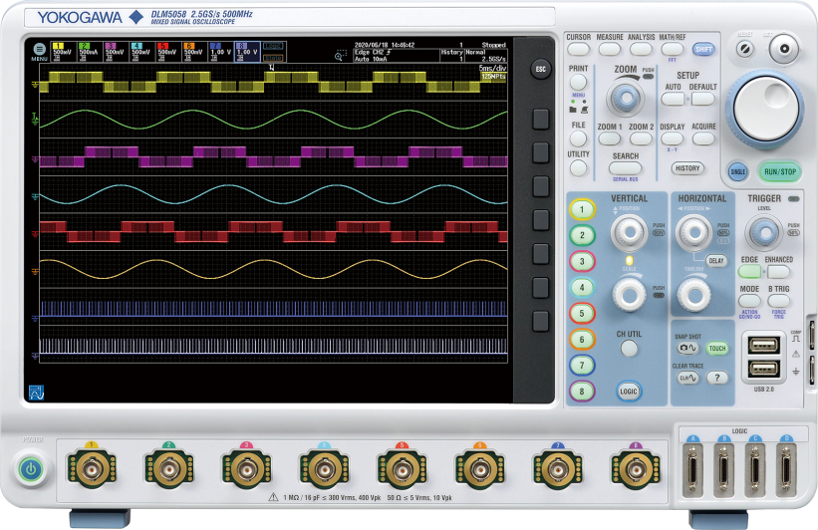Open the channel 5 scale box on screen
The image size is (818, 530).
(x=166, y=51)
